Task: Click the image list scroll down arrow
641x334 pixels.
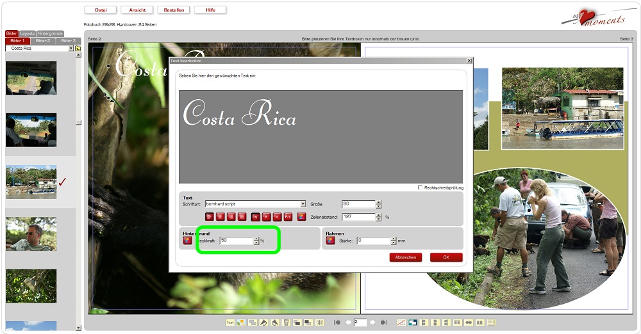Action: [x=78, y=328]
